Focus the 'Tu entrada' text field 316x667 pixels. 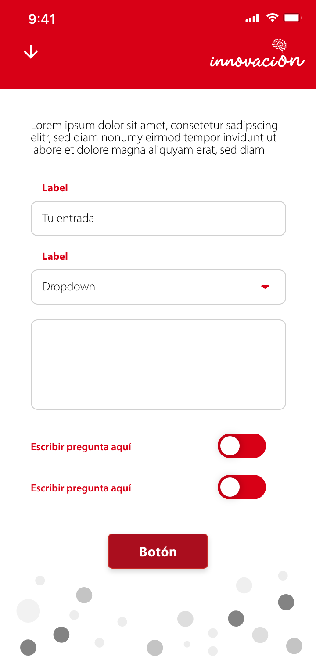(x=158, y=219)
